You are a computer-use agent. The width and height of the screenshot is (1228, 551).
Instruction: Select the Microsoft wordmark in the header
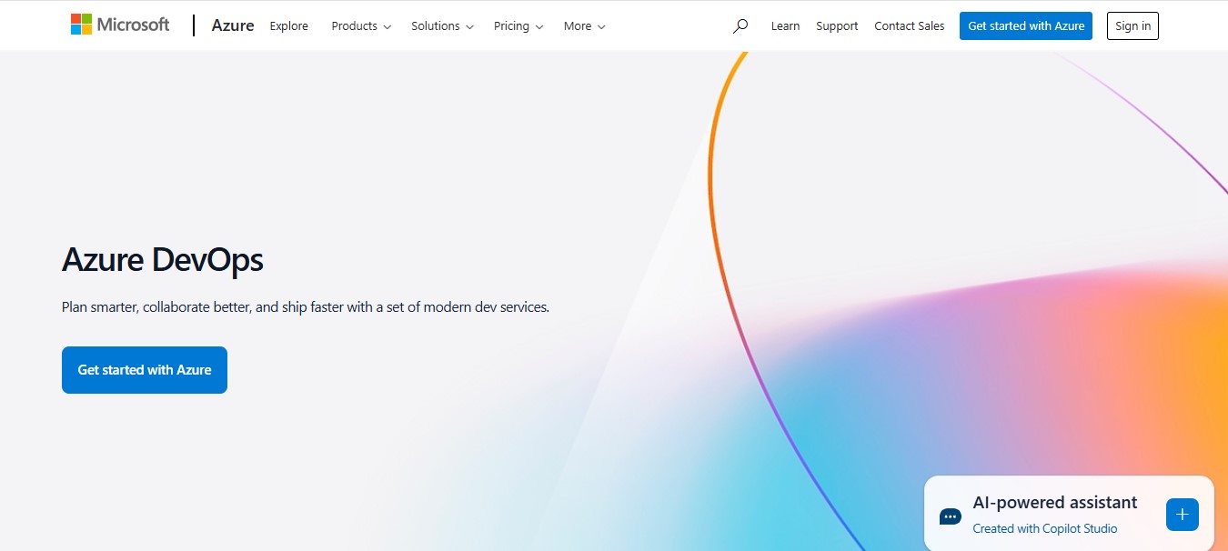pos(133,24)
